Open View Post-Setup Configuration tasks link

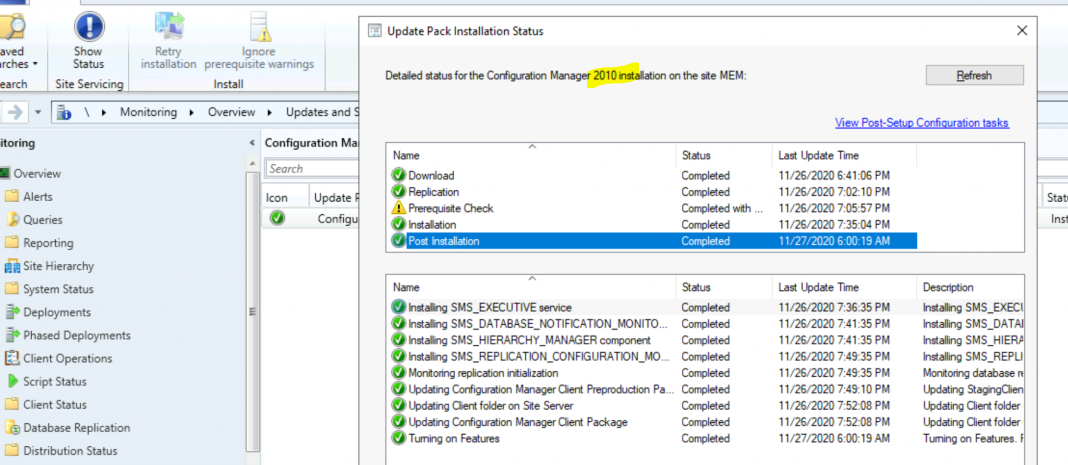(921, 123)
